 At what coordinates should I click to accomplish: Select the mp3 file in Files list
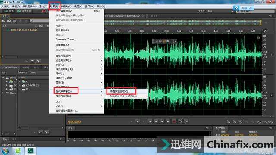coord(24,30)
